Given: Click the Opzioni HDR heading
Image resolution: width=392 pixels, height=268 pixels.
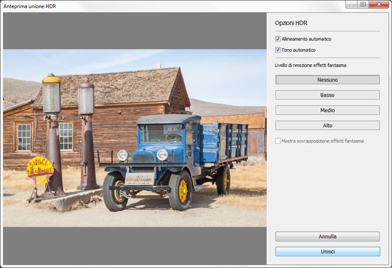Looking at the screenshot, I should click(291, 23).
